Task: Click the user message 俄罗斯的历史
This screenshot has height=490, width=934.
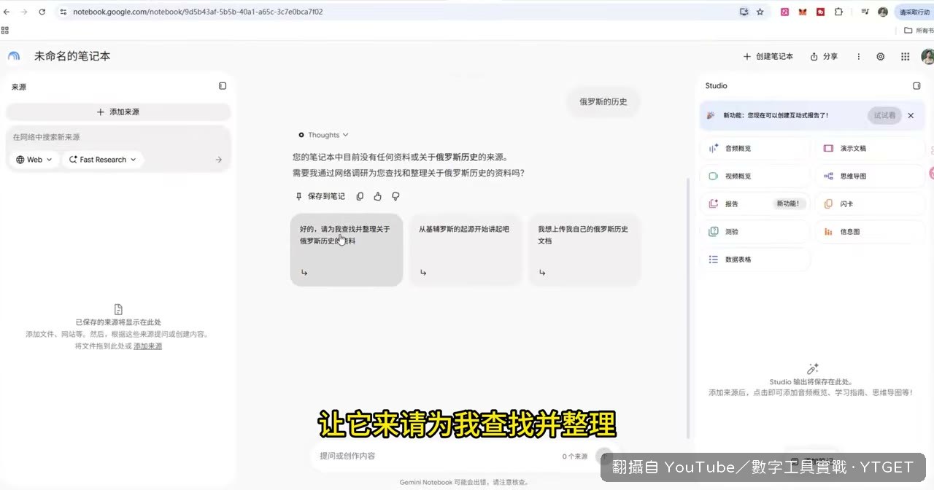Action: coord(603,101)
